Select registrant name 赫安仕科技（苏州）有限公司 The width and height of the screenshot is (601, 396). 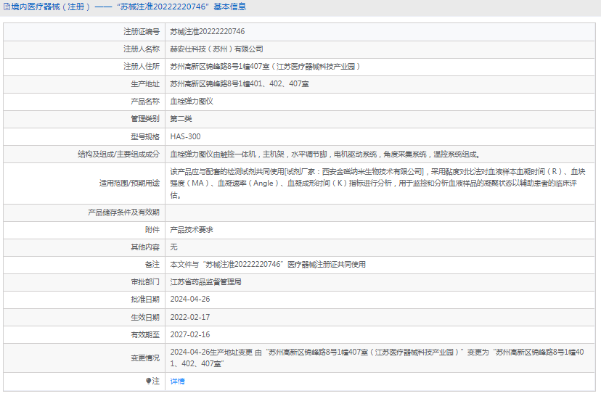tap(216, 49)
